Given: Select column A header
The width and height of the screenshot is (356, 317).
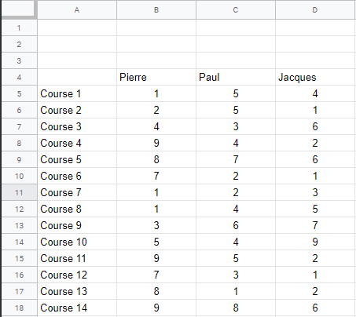Looking at the screenshot, I should coord(77,9).
